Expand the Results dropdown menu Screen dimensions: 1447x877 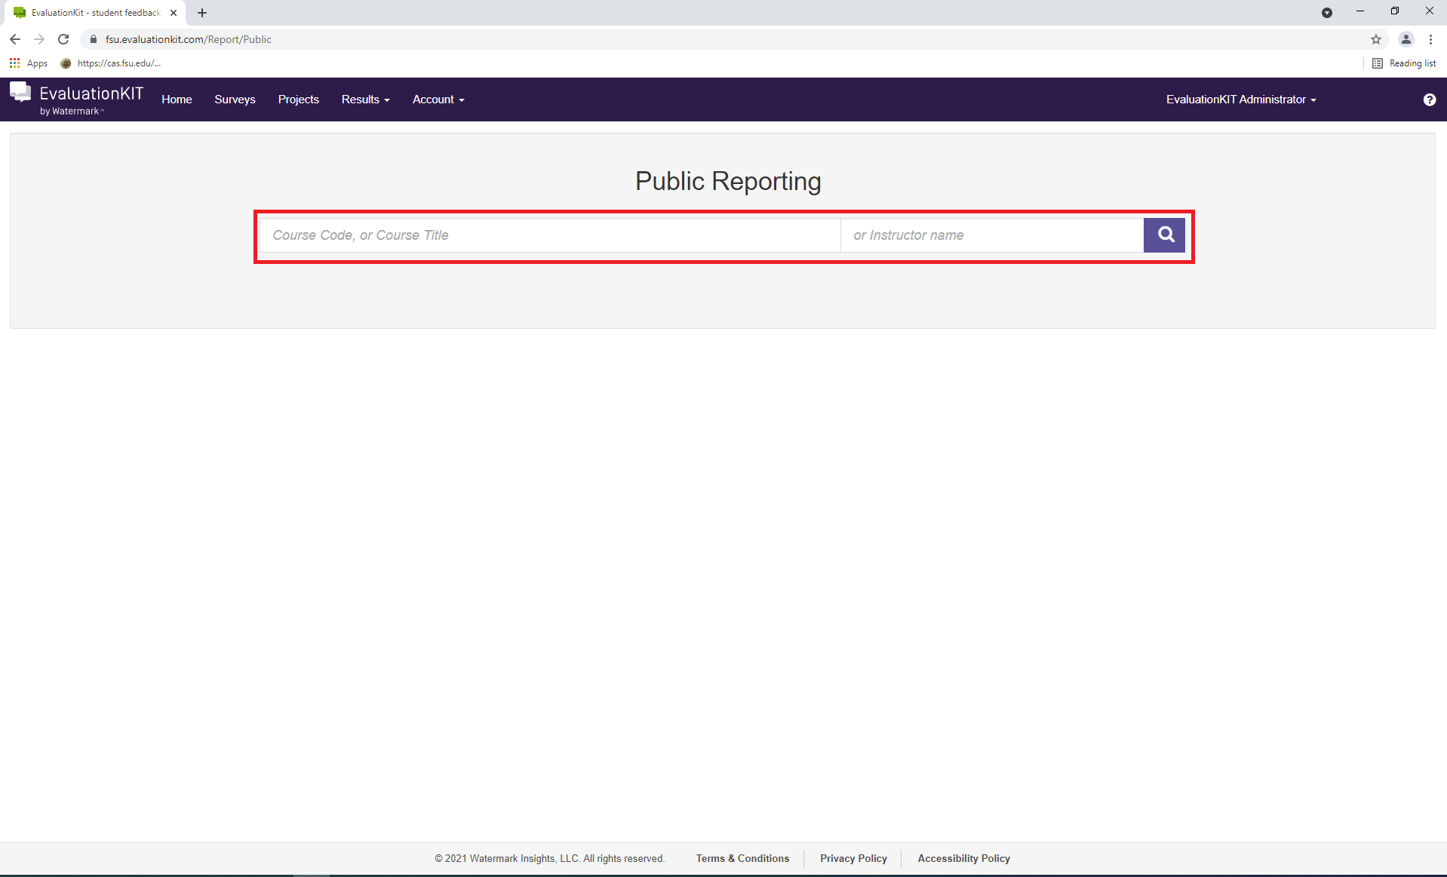click(365, 100)
